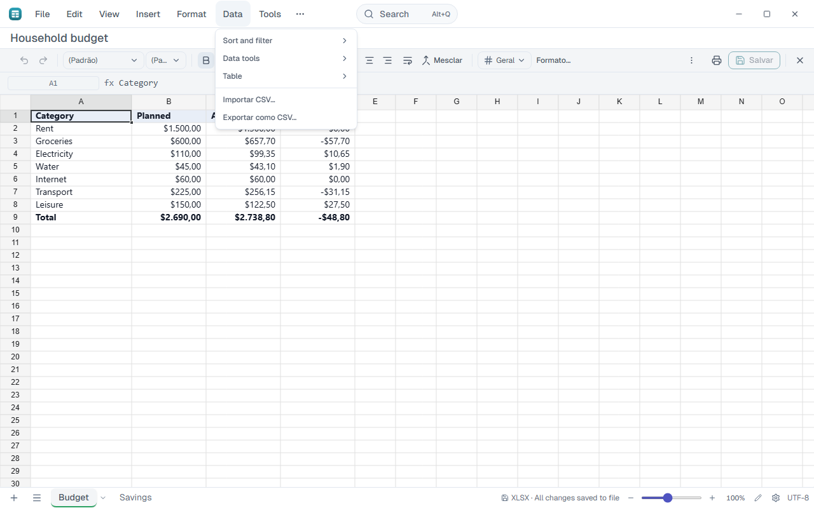Select row 9 header
This screenshot has width=814, height=508.
click(15, 217)
